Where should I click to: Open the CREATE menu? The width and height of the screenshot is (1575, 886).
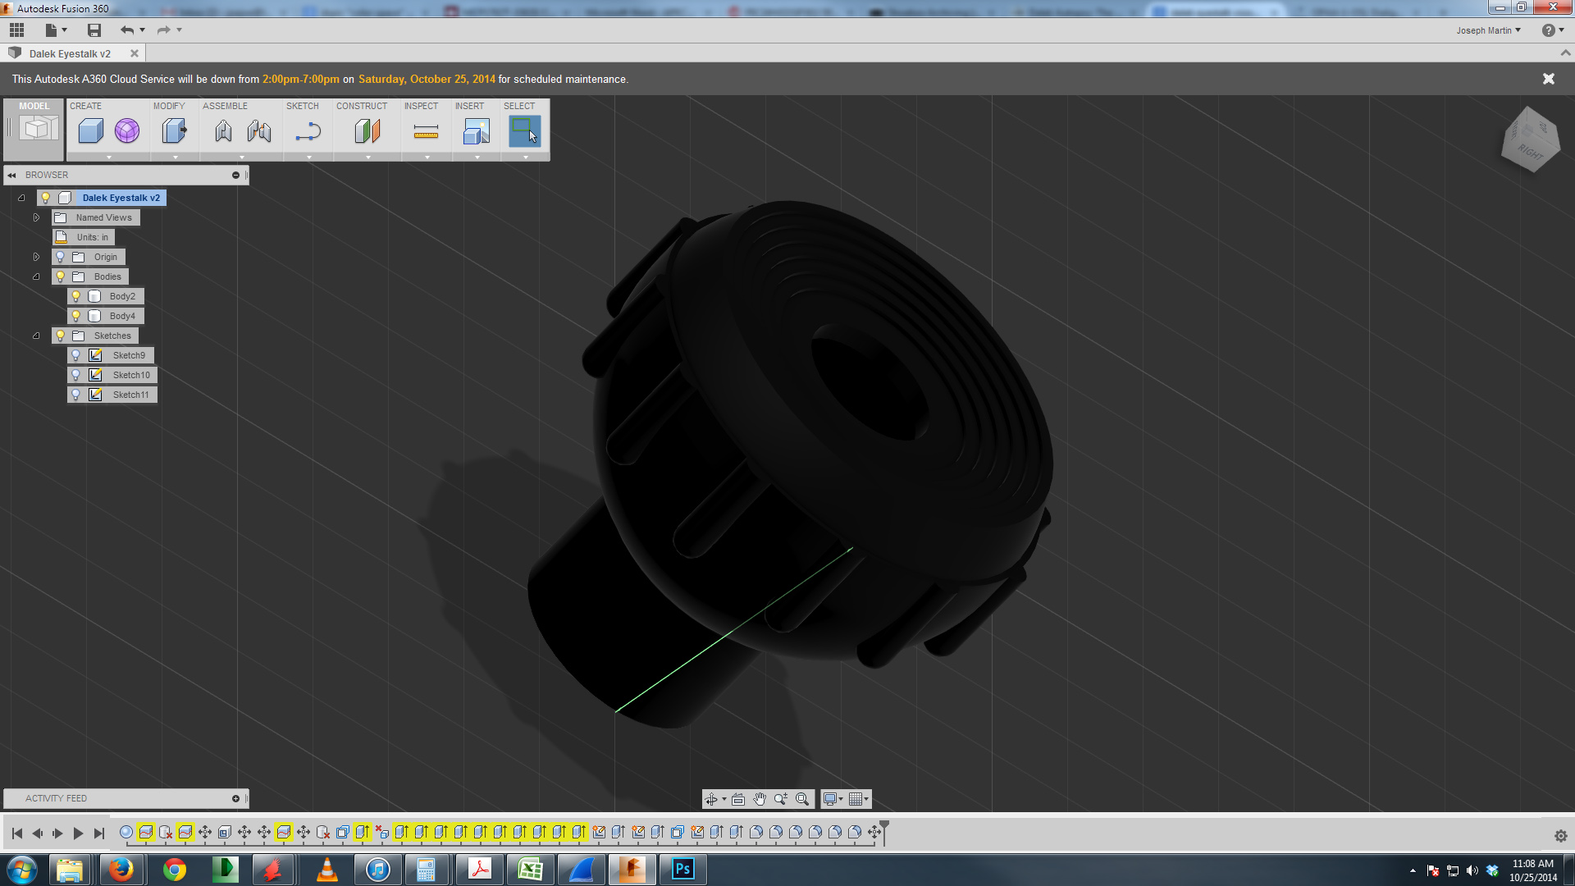pos(85,106)
